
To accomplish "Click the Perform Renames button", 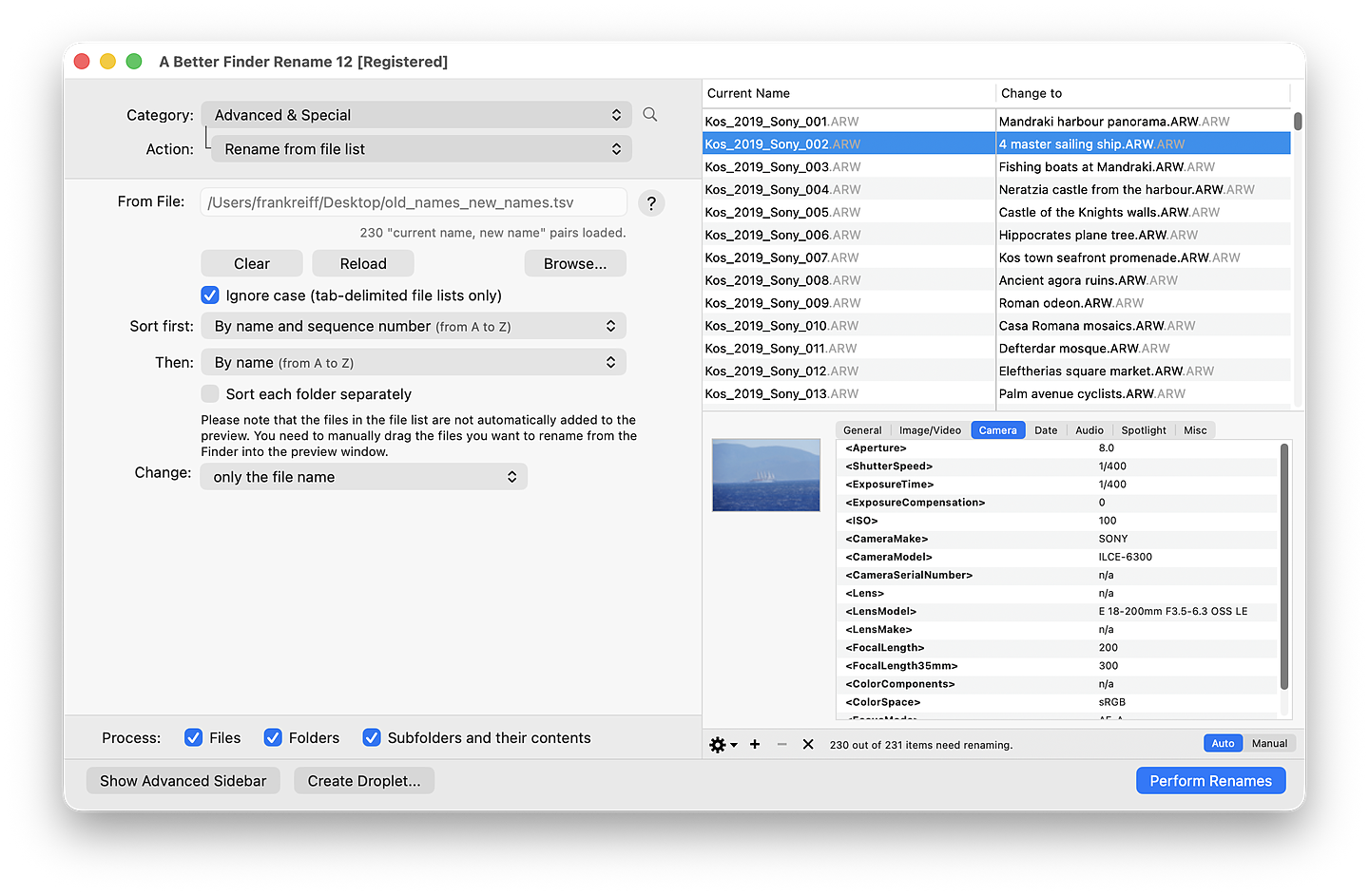I will pos(1210,781).
